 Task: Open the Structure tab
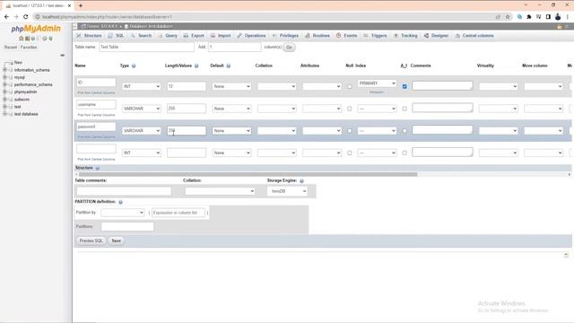pos(89,36)
